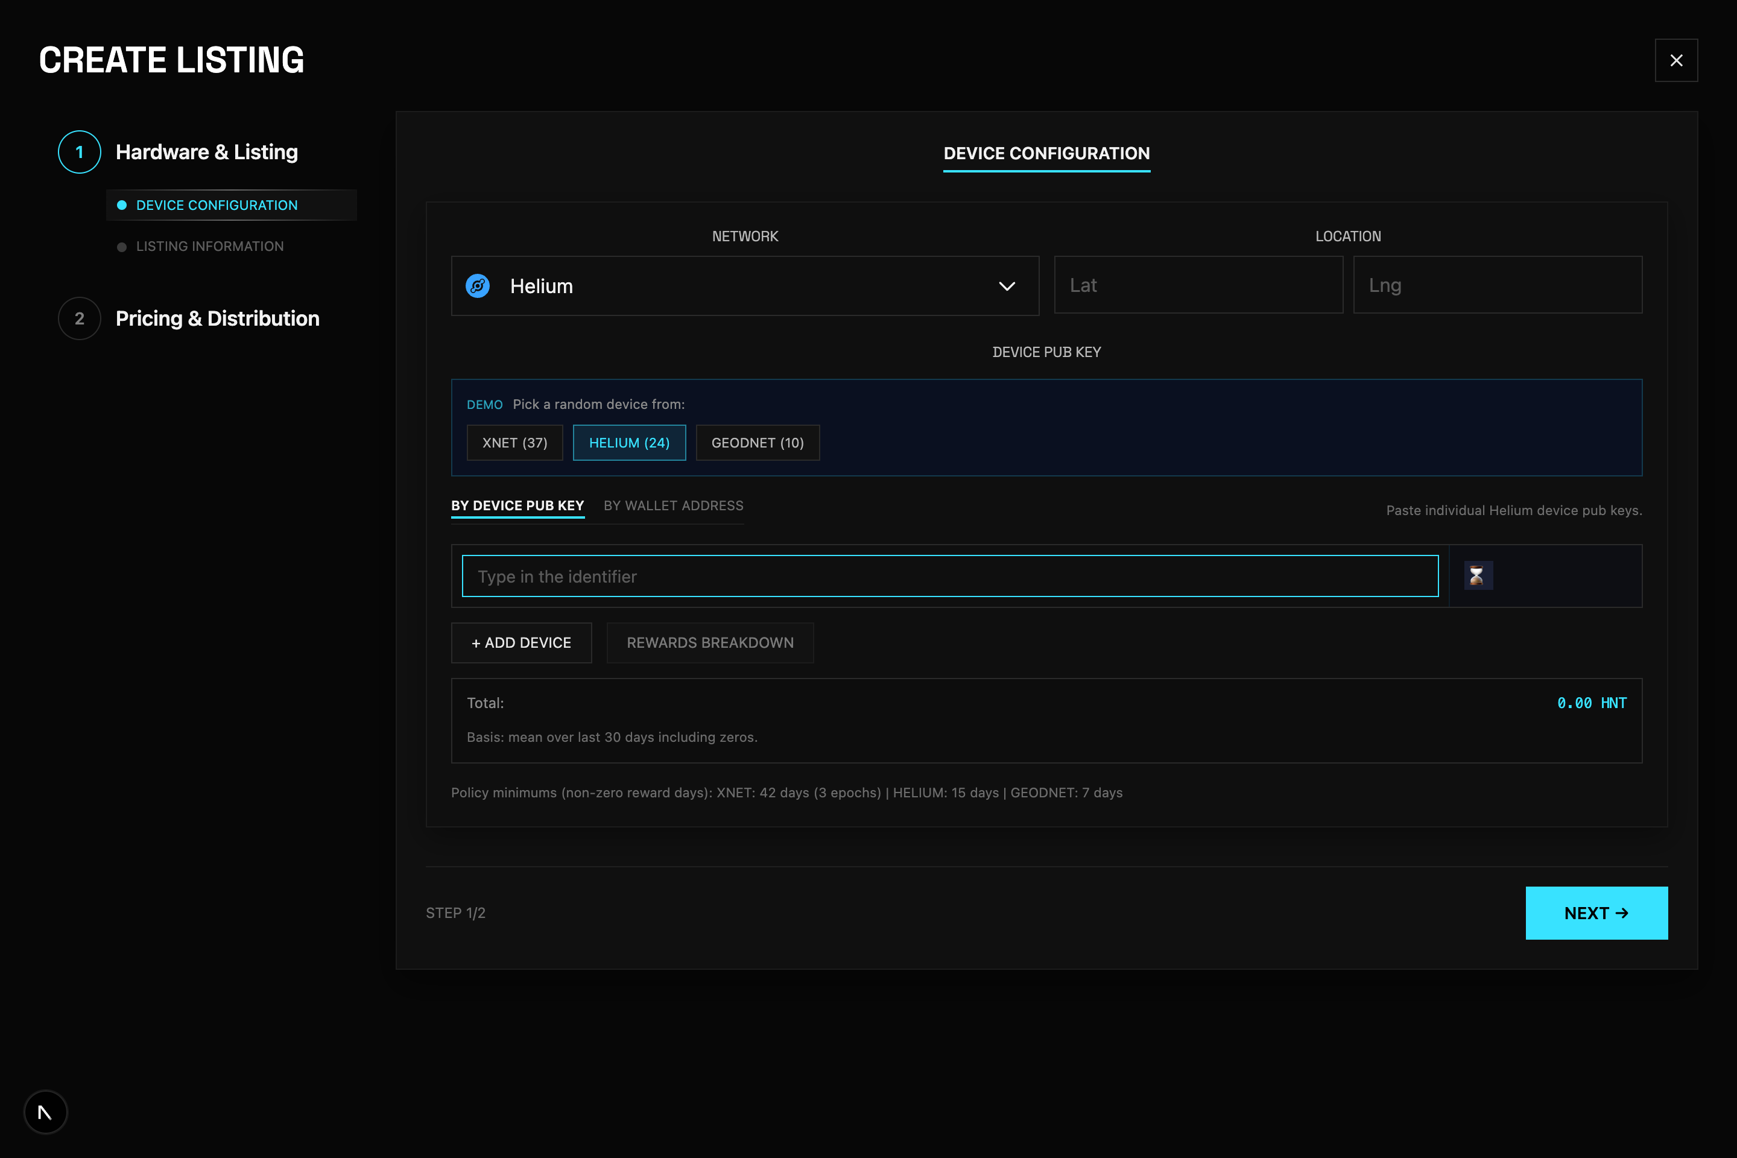Open the Rewards Breakdown
This screenshot has width=1737, height=1158.
click(710, 642)
